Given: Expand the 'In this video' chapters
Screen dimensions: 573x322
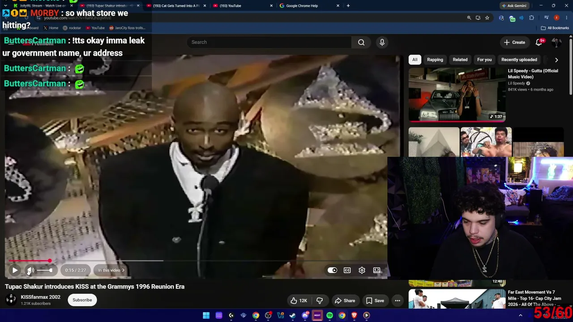Looking at the screenshot, I should click(x=111, y=270).
